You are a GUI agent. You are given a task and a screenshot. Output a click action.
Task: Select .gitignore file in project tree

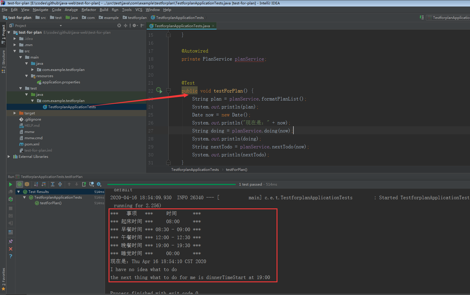point(30,119)
